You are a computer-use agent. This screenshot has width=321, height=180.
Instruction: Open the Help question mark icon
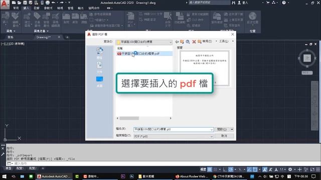click(284, 2)
